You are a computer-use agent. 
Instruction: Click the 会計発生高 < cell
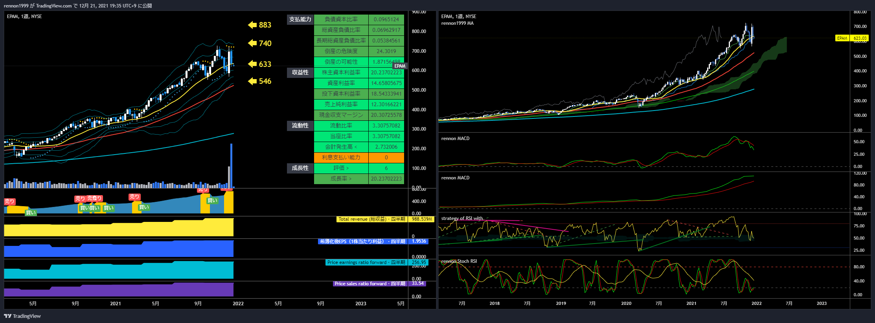(x=341, y=147)
